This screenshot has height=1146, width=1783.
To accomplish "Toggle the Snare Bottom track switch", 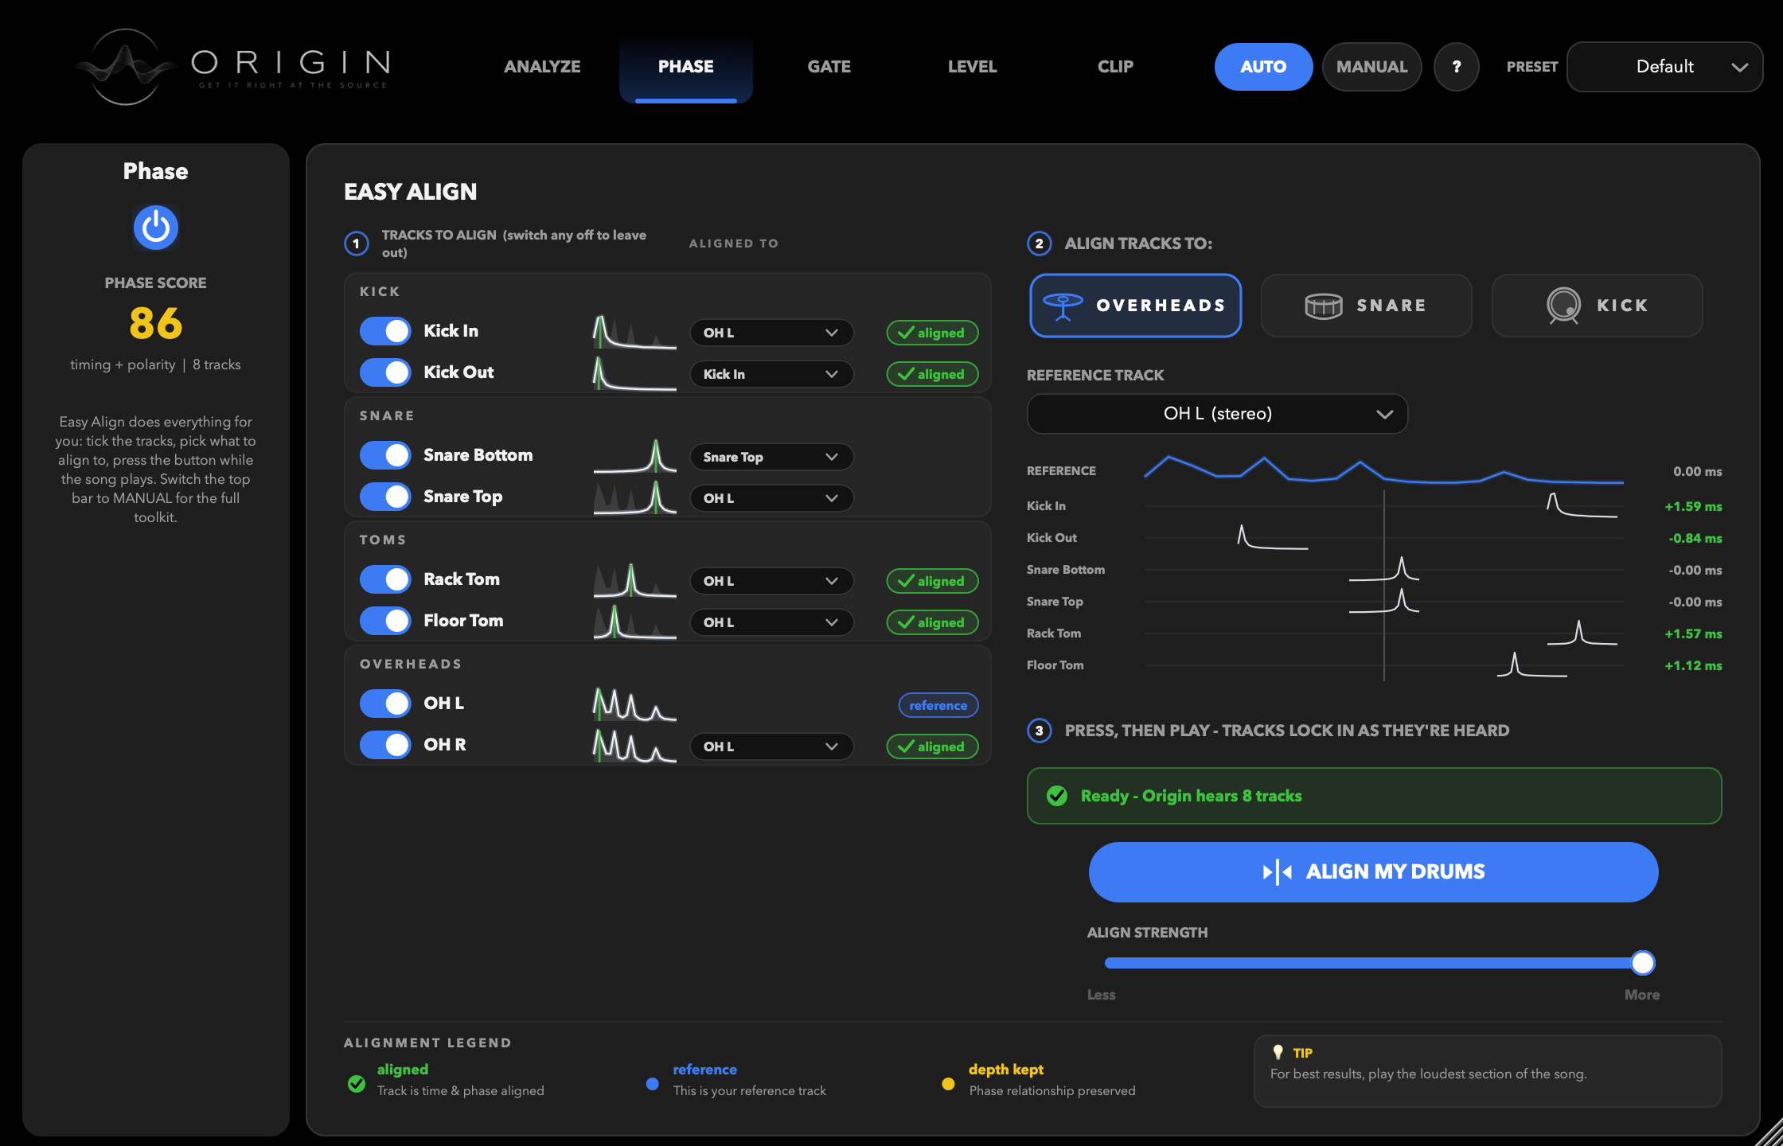I will click(385, 455).
